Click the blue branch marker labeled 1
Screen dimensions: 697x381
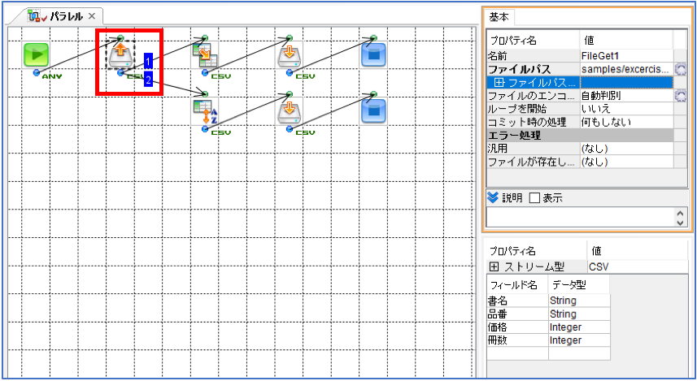[x=148, y=61]
